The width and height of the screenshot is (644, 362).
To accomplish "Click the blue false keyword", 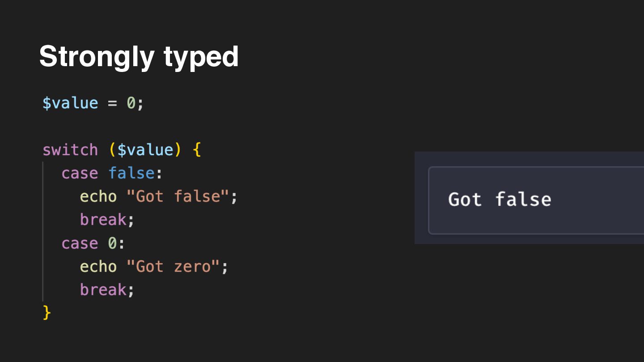I will pyautogui.click(x=131, y=173).
